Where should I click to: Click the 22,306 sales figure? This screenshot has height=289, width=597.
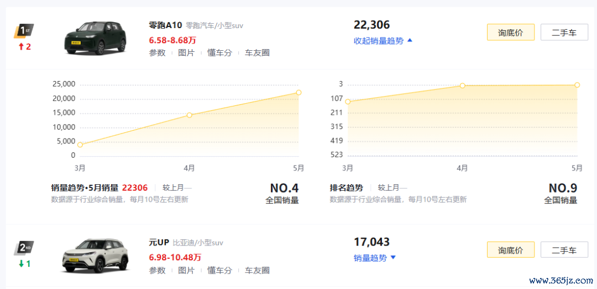tap(371, 25)
